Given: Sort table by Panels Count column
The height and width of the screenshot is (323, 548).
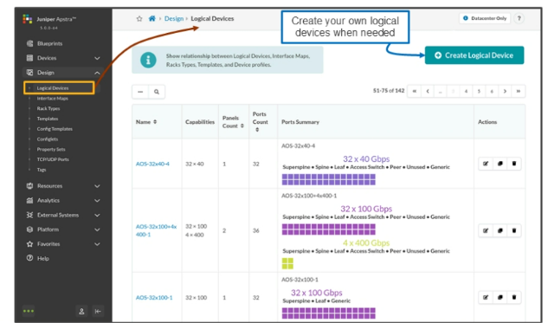Looking at the screenshot, I should tap(242, 126).
